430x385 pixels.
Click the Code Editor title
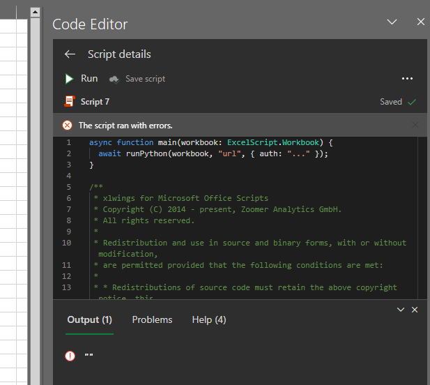tap(90, 24)
